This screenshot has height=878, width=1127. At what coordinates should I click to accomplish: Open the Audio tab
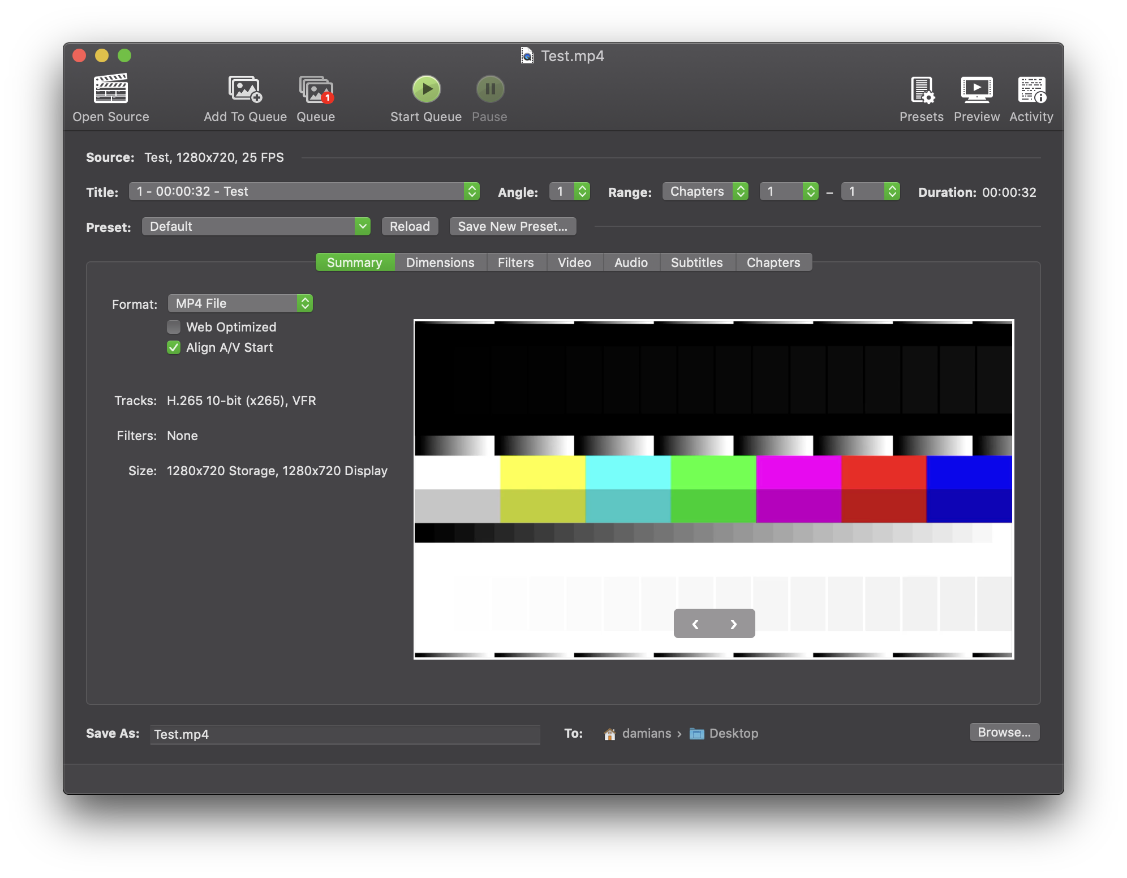point(631,262)
